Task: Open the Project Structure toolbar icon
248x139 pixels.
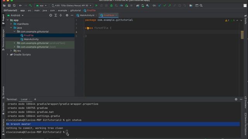Action: (191, 5)
